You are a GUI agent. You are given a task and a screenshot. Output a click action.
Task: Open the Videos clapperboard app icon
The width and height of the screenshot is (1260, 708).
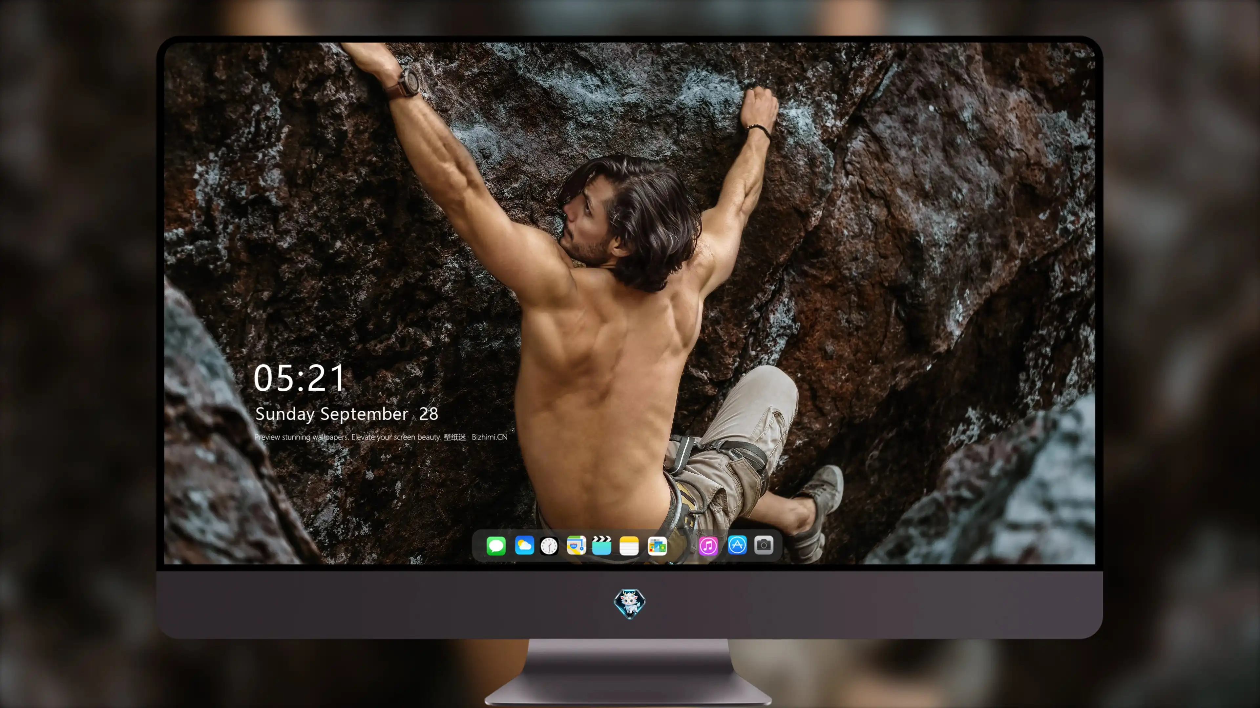[602, 545]
